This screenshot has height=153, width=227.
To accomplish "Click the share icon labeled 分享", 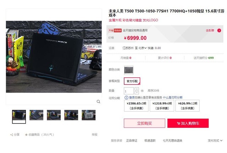I will coord(12,135).
